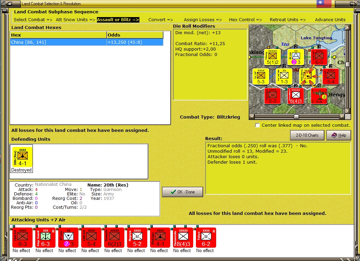Click Chiang 5(1)2 HQ counter on map
This screenshot has height=261, width=360.
[273, 57]
